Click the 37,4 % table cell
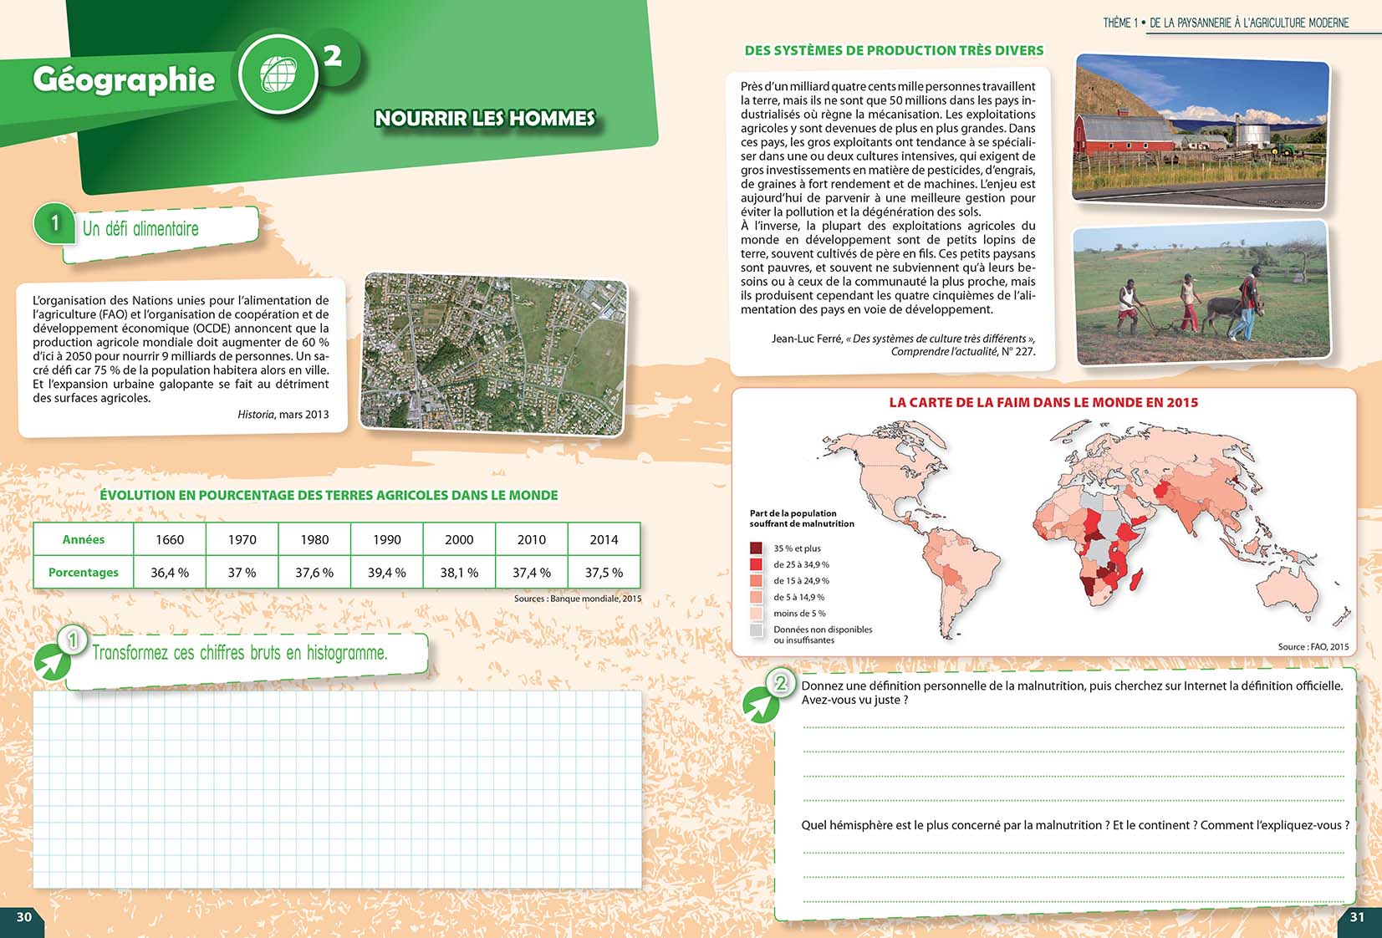 pyautogui.click(x=532, y=573)
